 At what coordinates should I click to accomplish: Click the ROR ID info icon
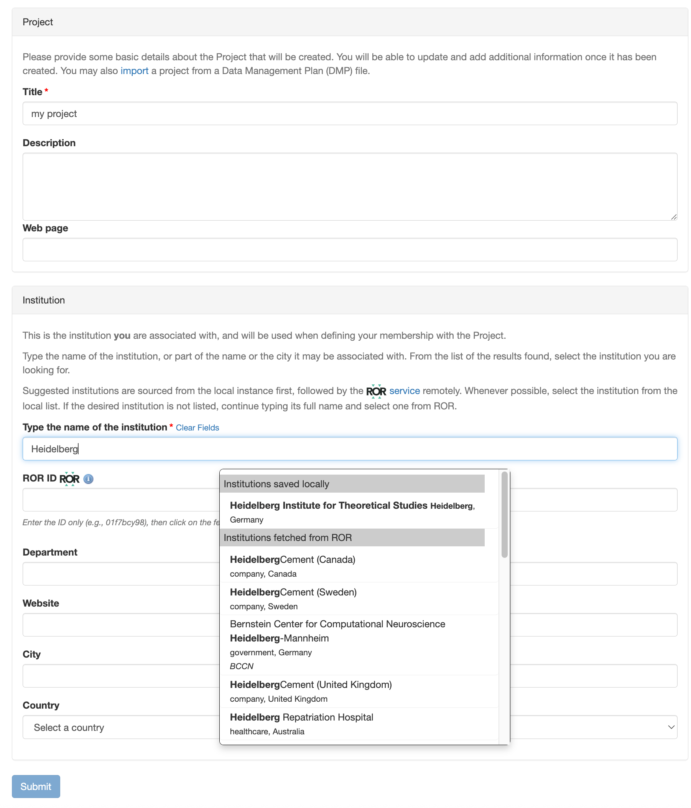tap(89, 479)
